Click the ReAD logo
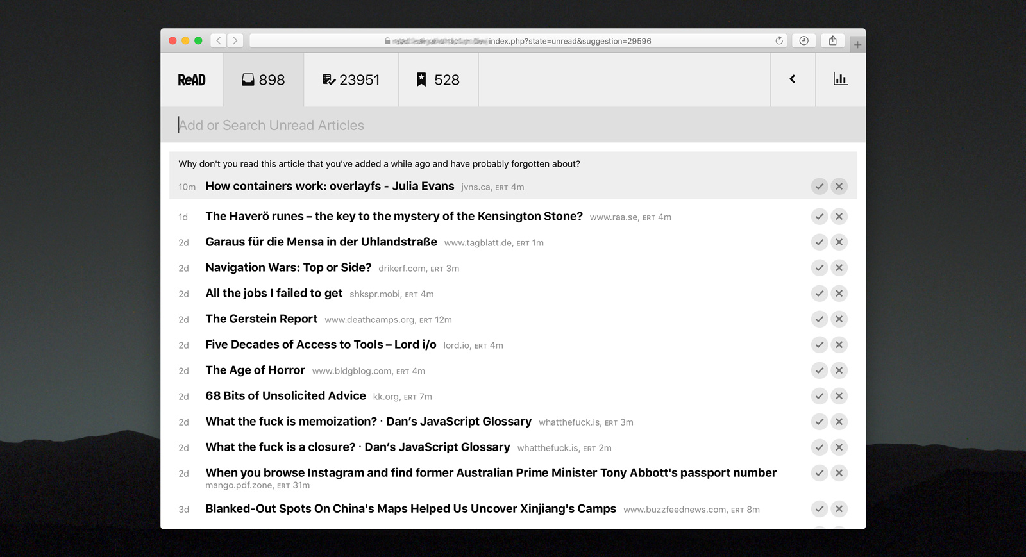 [x=192, y=80]
